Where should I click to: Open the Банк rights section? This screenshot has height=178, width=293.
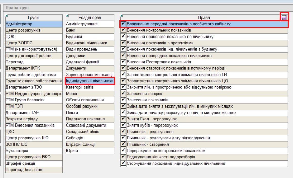90,30
